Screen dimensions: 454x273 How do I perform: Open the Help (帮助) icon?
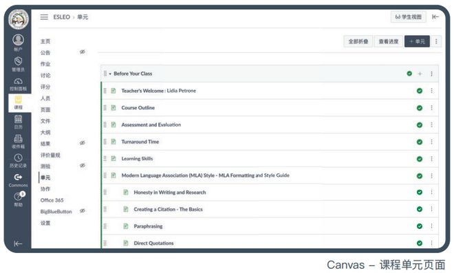[x=19, y=196]
